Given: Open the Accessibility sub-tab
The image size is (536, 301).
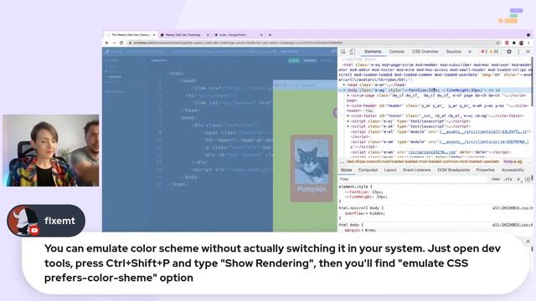Looking at the screenshot, I should tap(513, 170).
